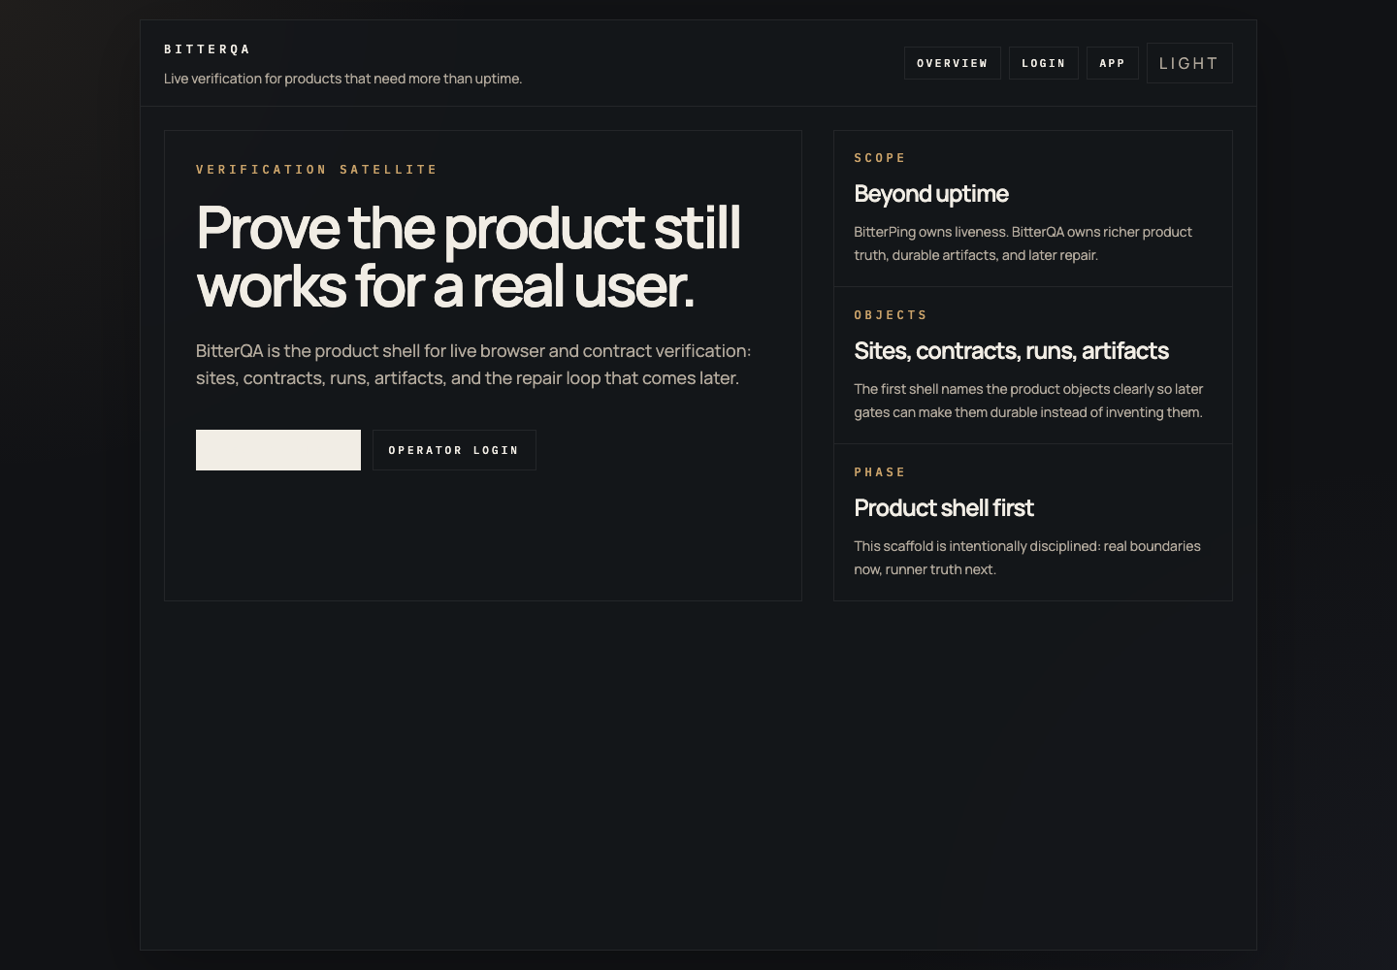Click the tagline under the BITTERQA logo
Screen dimensions: 1397x970
click(x=343, y=79)
